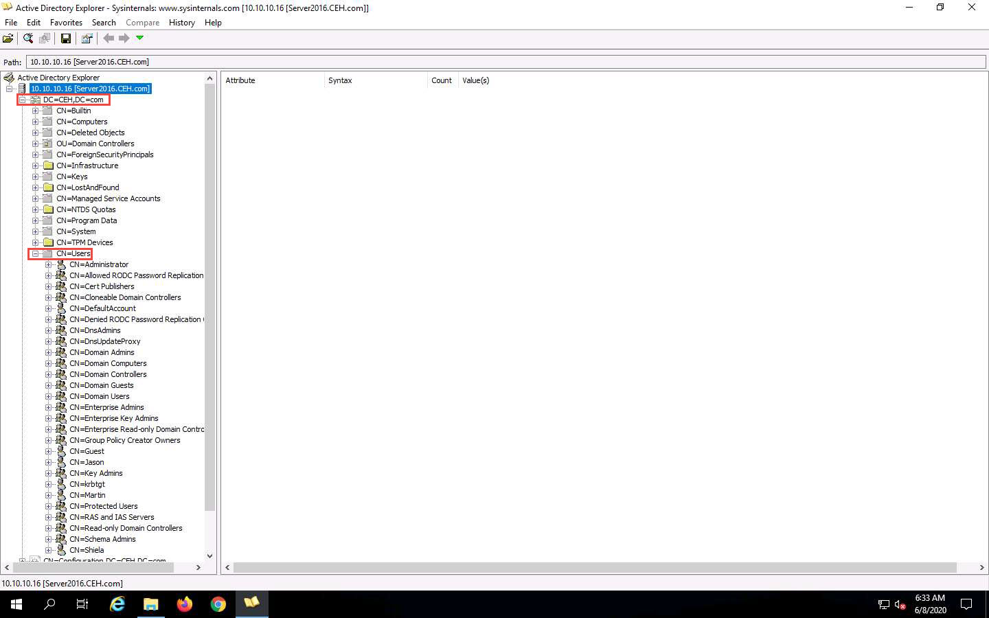Open the Windows Start menu
Screen dimensions: 989x618
coord(16,604)
